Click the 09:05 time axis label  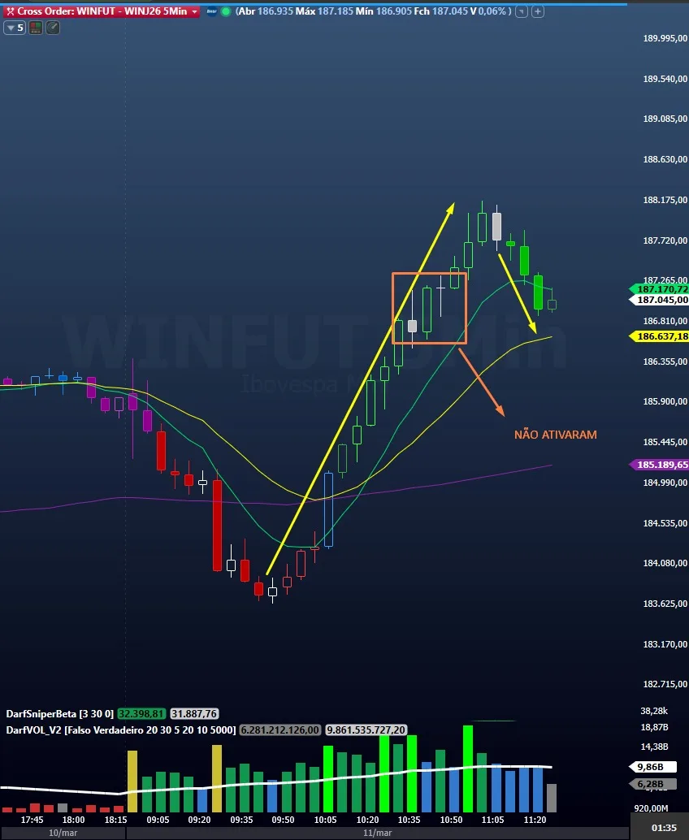(158, 820)
